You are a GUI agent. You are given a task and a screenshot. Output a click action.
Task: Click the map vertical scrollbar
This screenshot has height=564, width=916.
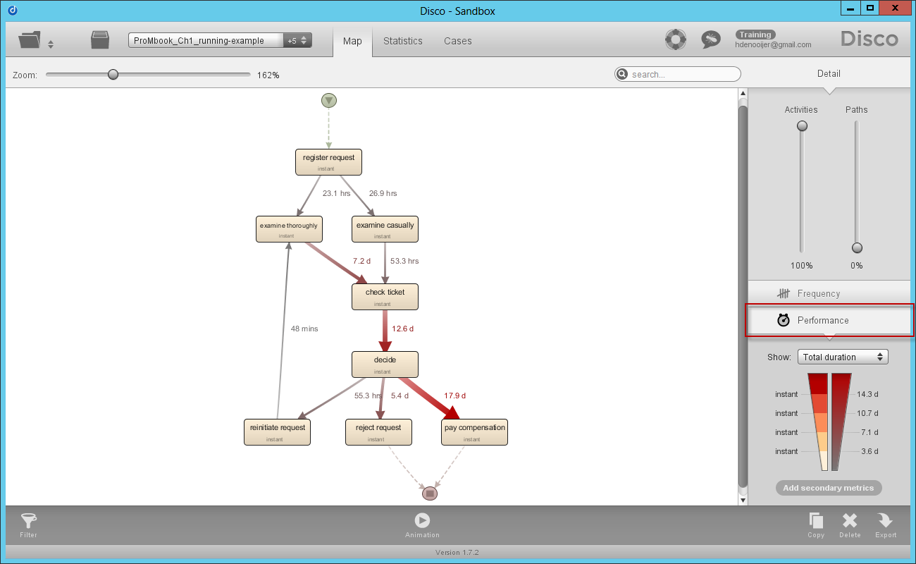coord(743,295)
